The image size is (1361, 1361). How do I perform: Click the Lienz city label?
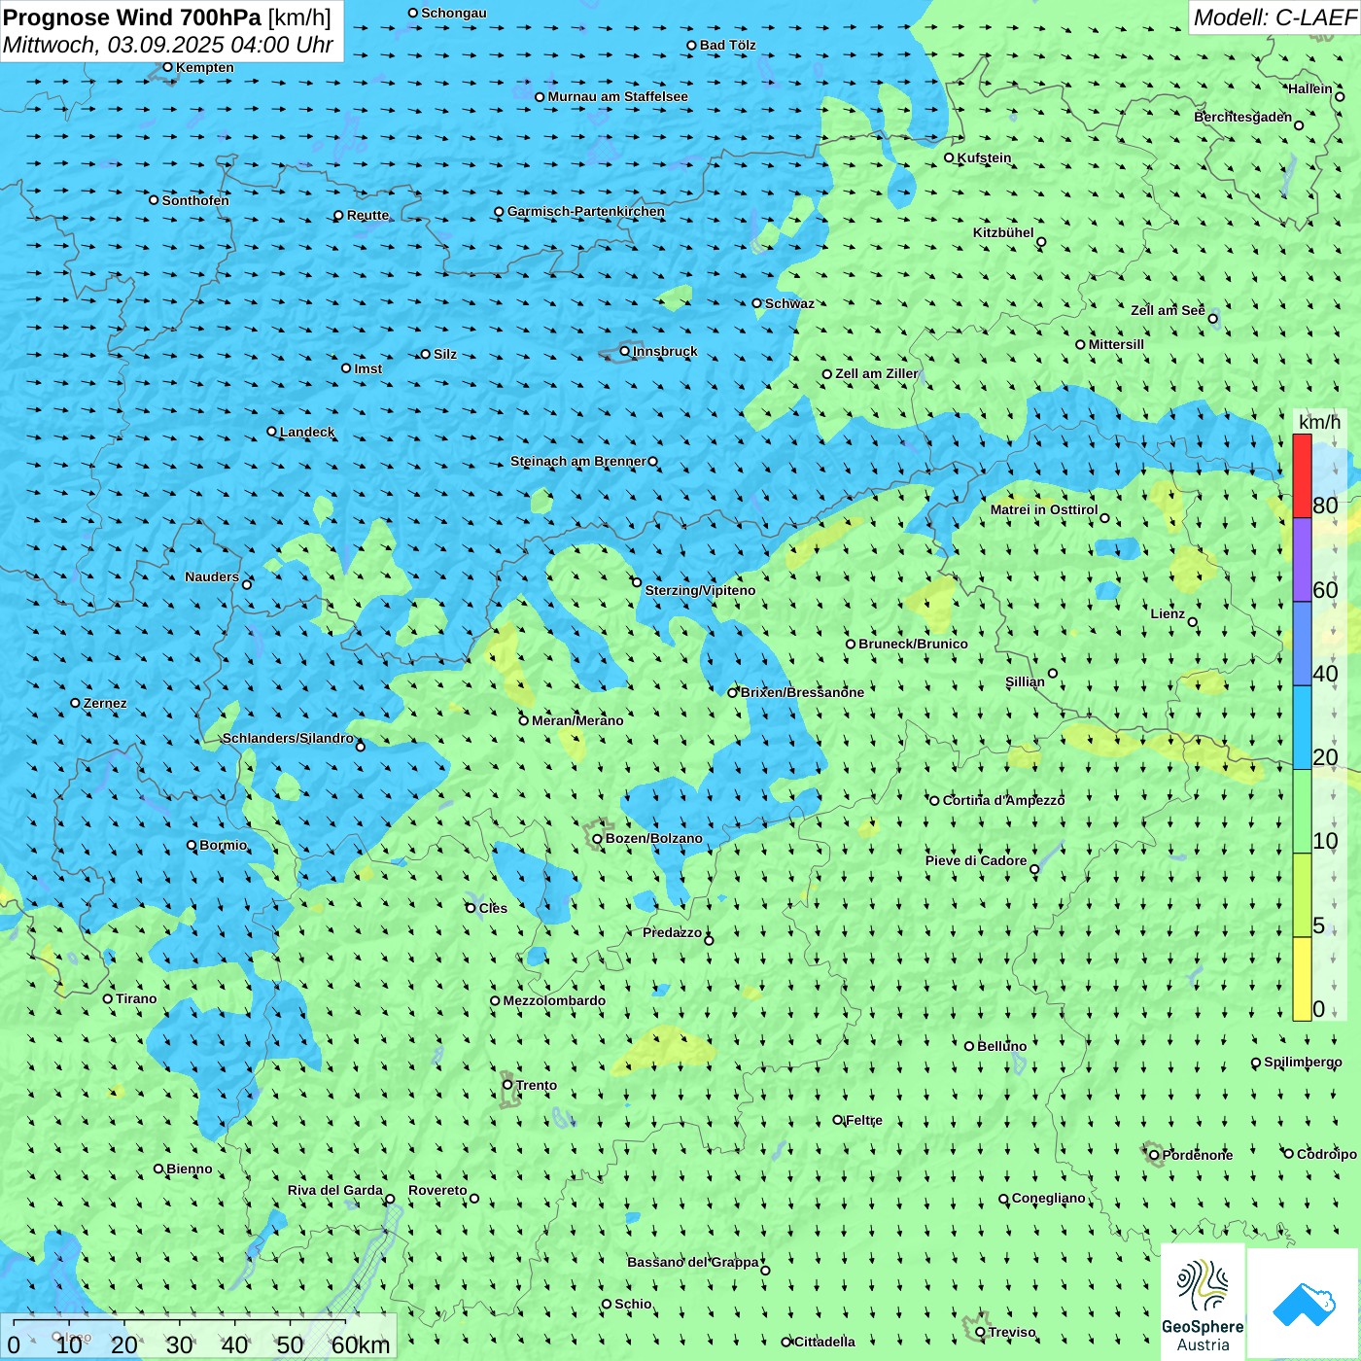[1168, 613]
